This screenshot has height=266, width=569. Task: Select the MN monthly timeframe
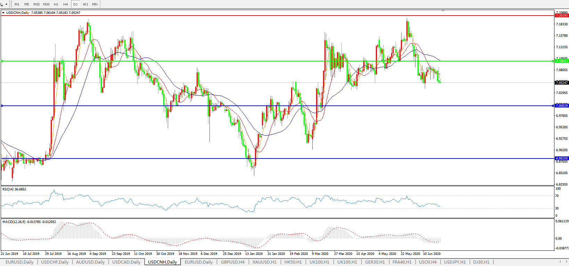pos(95,4)
